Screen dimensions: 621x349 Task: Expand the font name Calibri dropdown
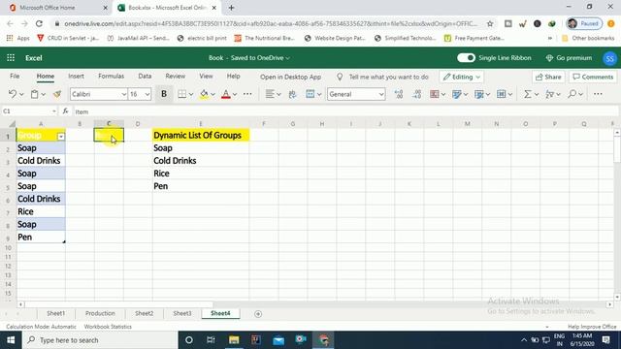pyautogui.click(x=123, y=94)
